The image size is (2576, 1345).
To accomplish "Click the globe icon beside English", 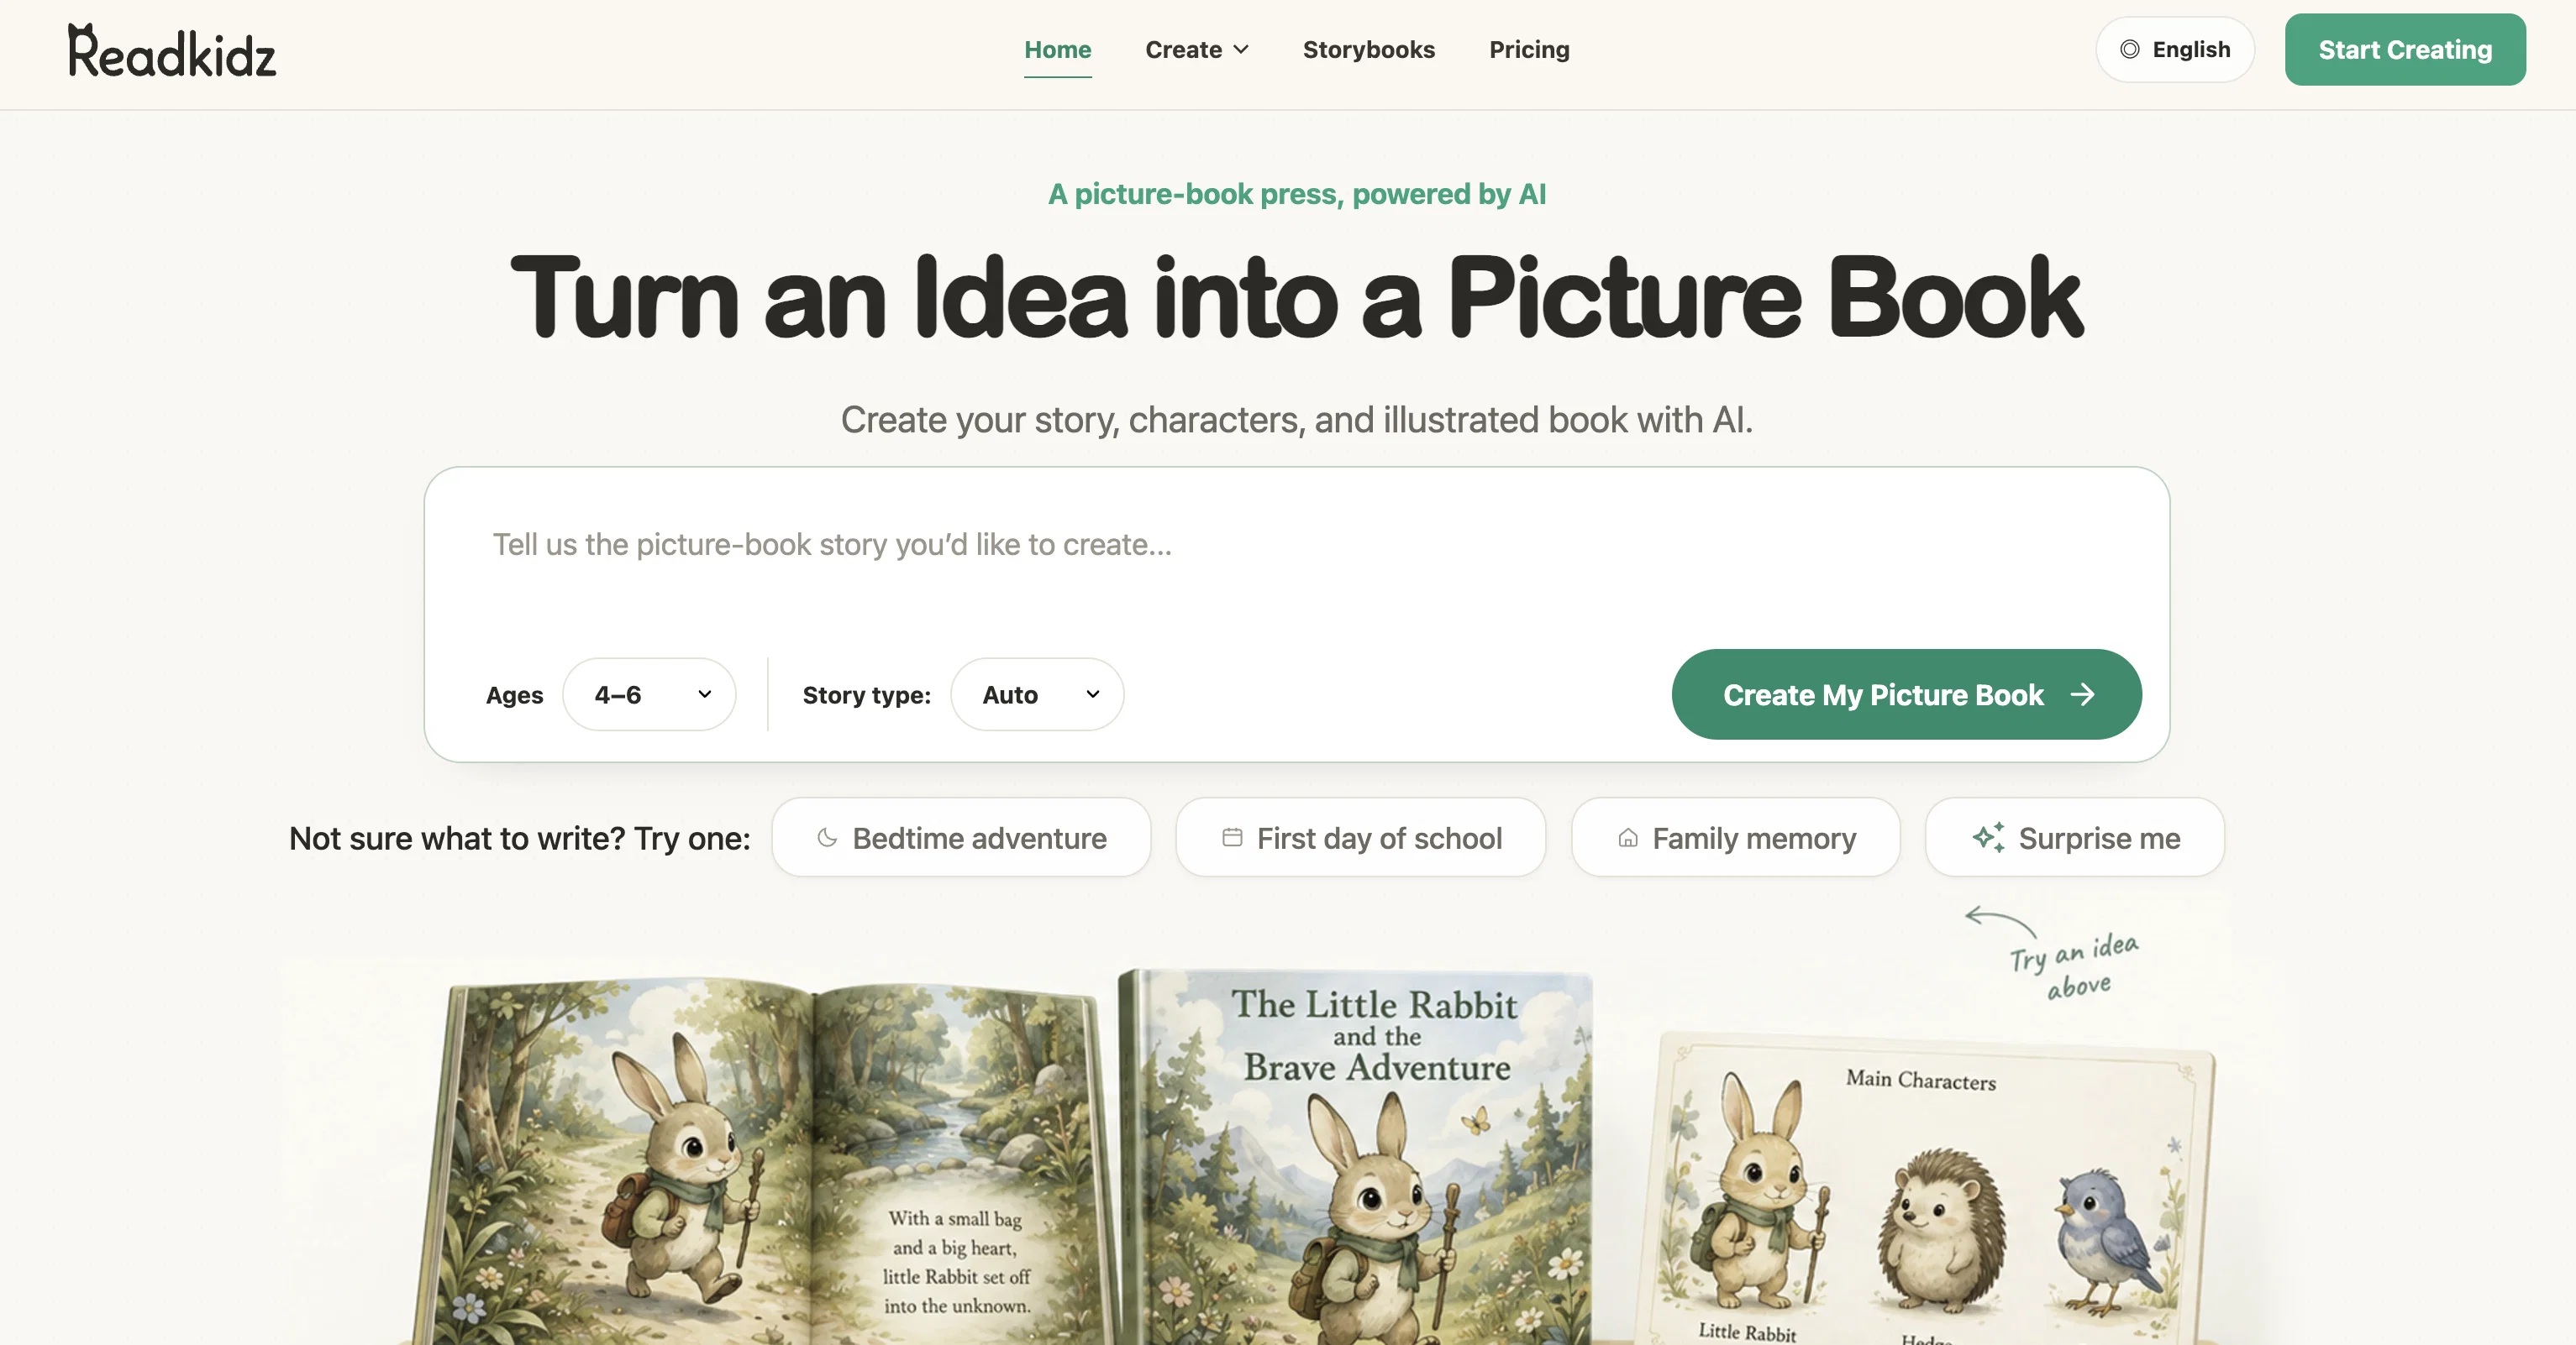I will (2130, 49).
